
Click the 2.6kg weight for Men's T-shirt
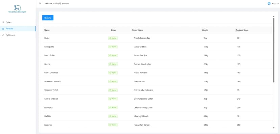pos(206,56)
